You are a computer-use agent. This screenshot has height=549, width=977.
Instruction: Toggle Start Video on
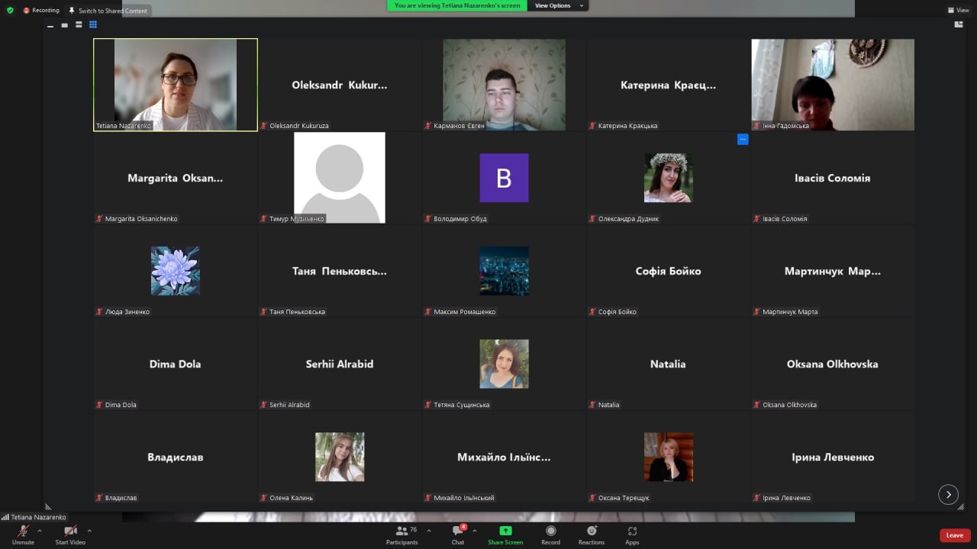coord(70,535)
